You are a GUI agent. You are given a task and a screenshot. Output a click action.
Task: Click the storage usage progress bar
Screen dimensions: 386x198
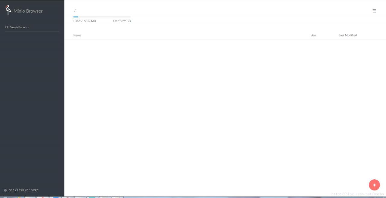click(x=102, y=17)
